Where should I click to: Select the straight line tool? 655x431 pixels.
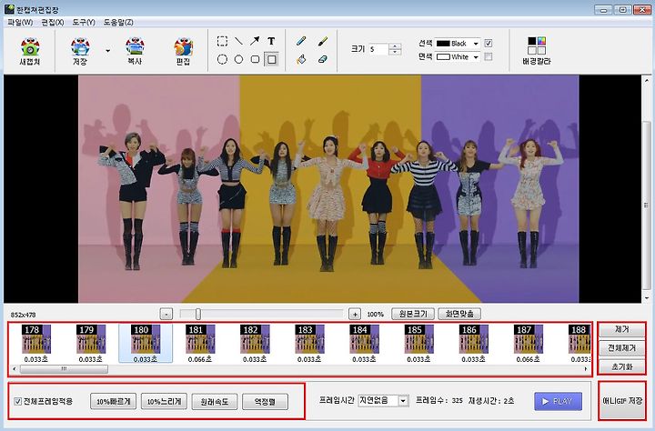tap(238, 41)
